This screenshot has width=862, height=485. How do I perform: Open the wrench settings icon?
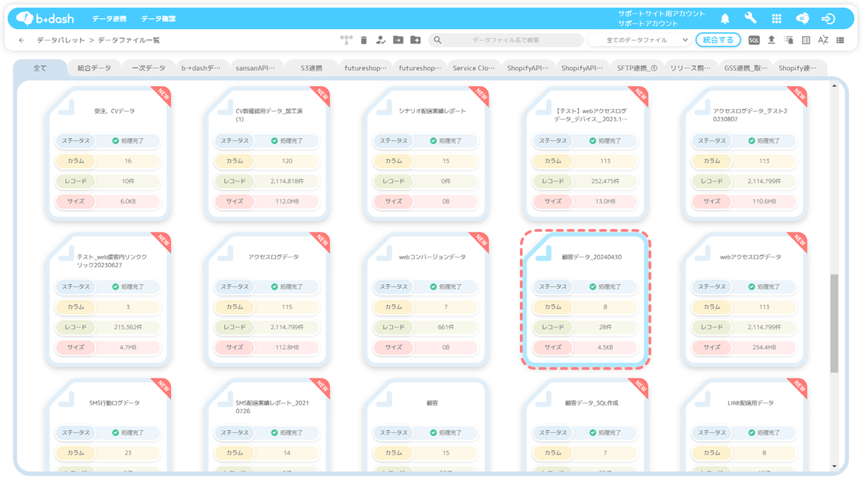pos(750,18)
